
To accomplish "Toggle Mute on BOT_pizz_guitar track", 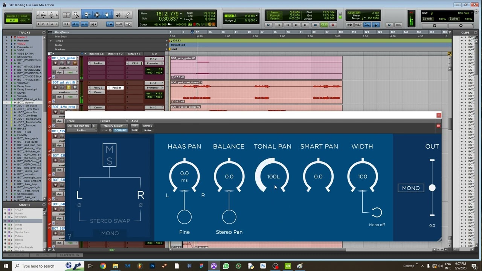I will coord(75,63).
